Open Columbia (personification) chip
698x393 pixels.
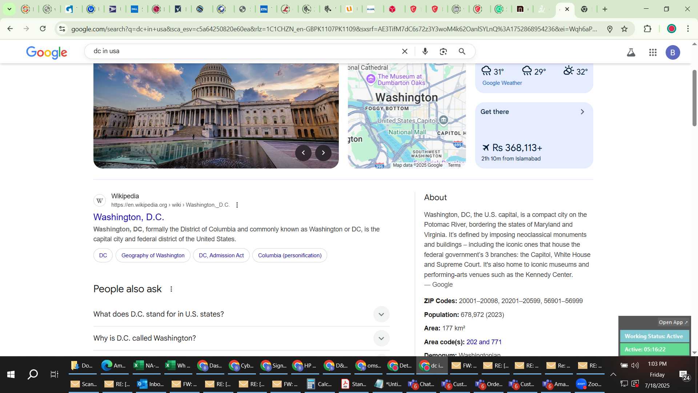(289, 255)
